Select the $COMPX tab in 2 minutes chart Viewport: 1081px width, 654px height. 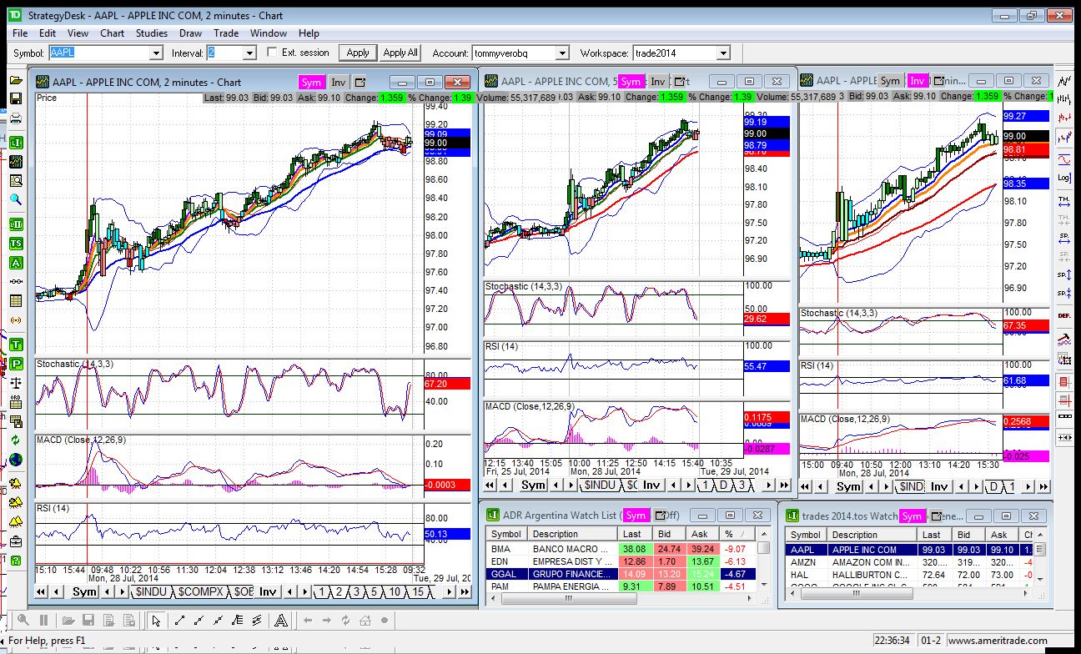click(x=200, y=591)
